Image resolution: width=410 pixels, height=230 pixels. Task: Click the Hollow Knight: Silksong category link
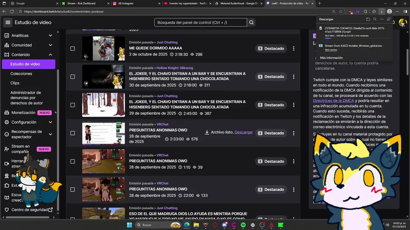pyautogui.click(x=175, y=68)
